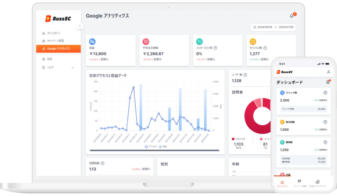Click the クリック単価 ¥5,000 row on the phone
Viewport: 337px width, 196px height.
pos(304,109)
